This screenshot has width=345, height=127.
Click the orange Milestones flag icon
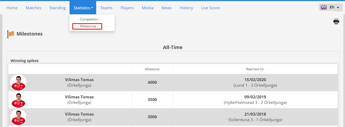(x=11, y=34)
